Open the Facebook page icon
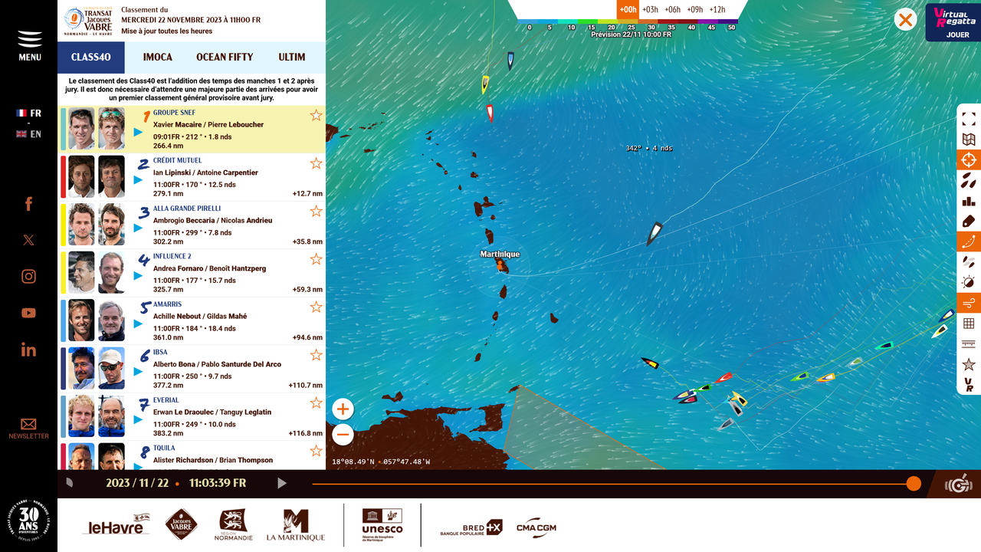 tap(29, 204)
